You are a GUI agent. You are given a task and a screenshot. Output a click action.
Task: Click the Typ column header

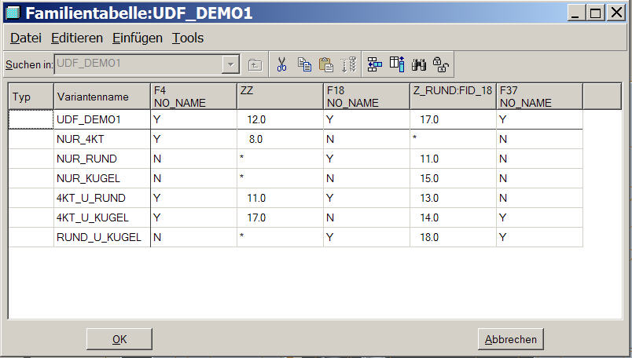click(31, 97)
